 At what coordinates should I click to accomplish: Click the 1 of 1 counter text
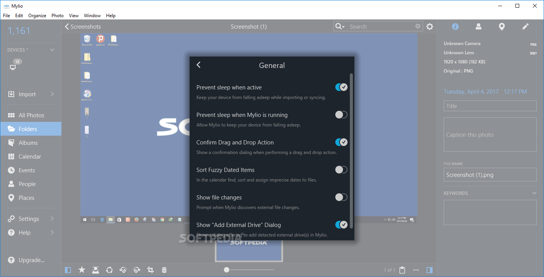389,270
